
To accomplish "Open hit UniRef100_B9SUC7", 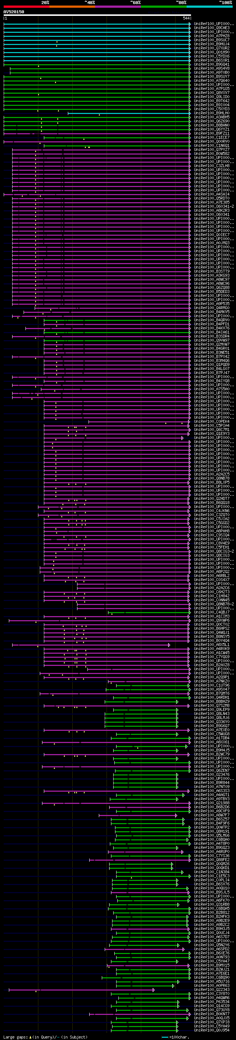I will pos(212,40).
